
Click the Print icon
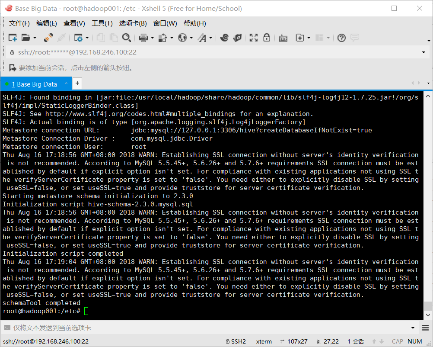143,38
